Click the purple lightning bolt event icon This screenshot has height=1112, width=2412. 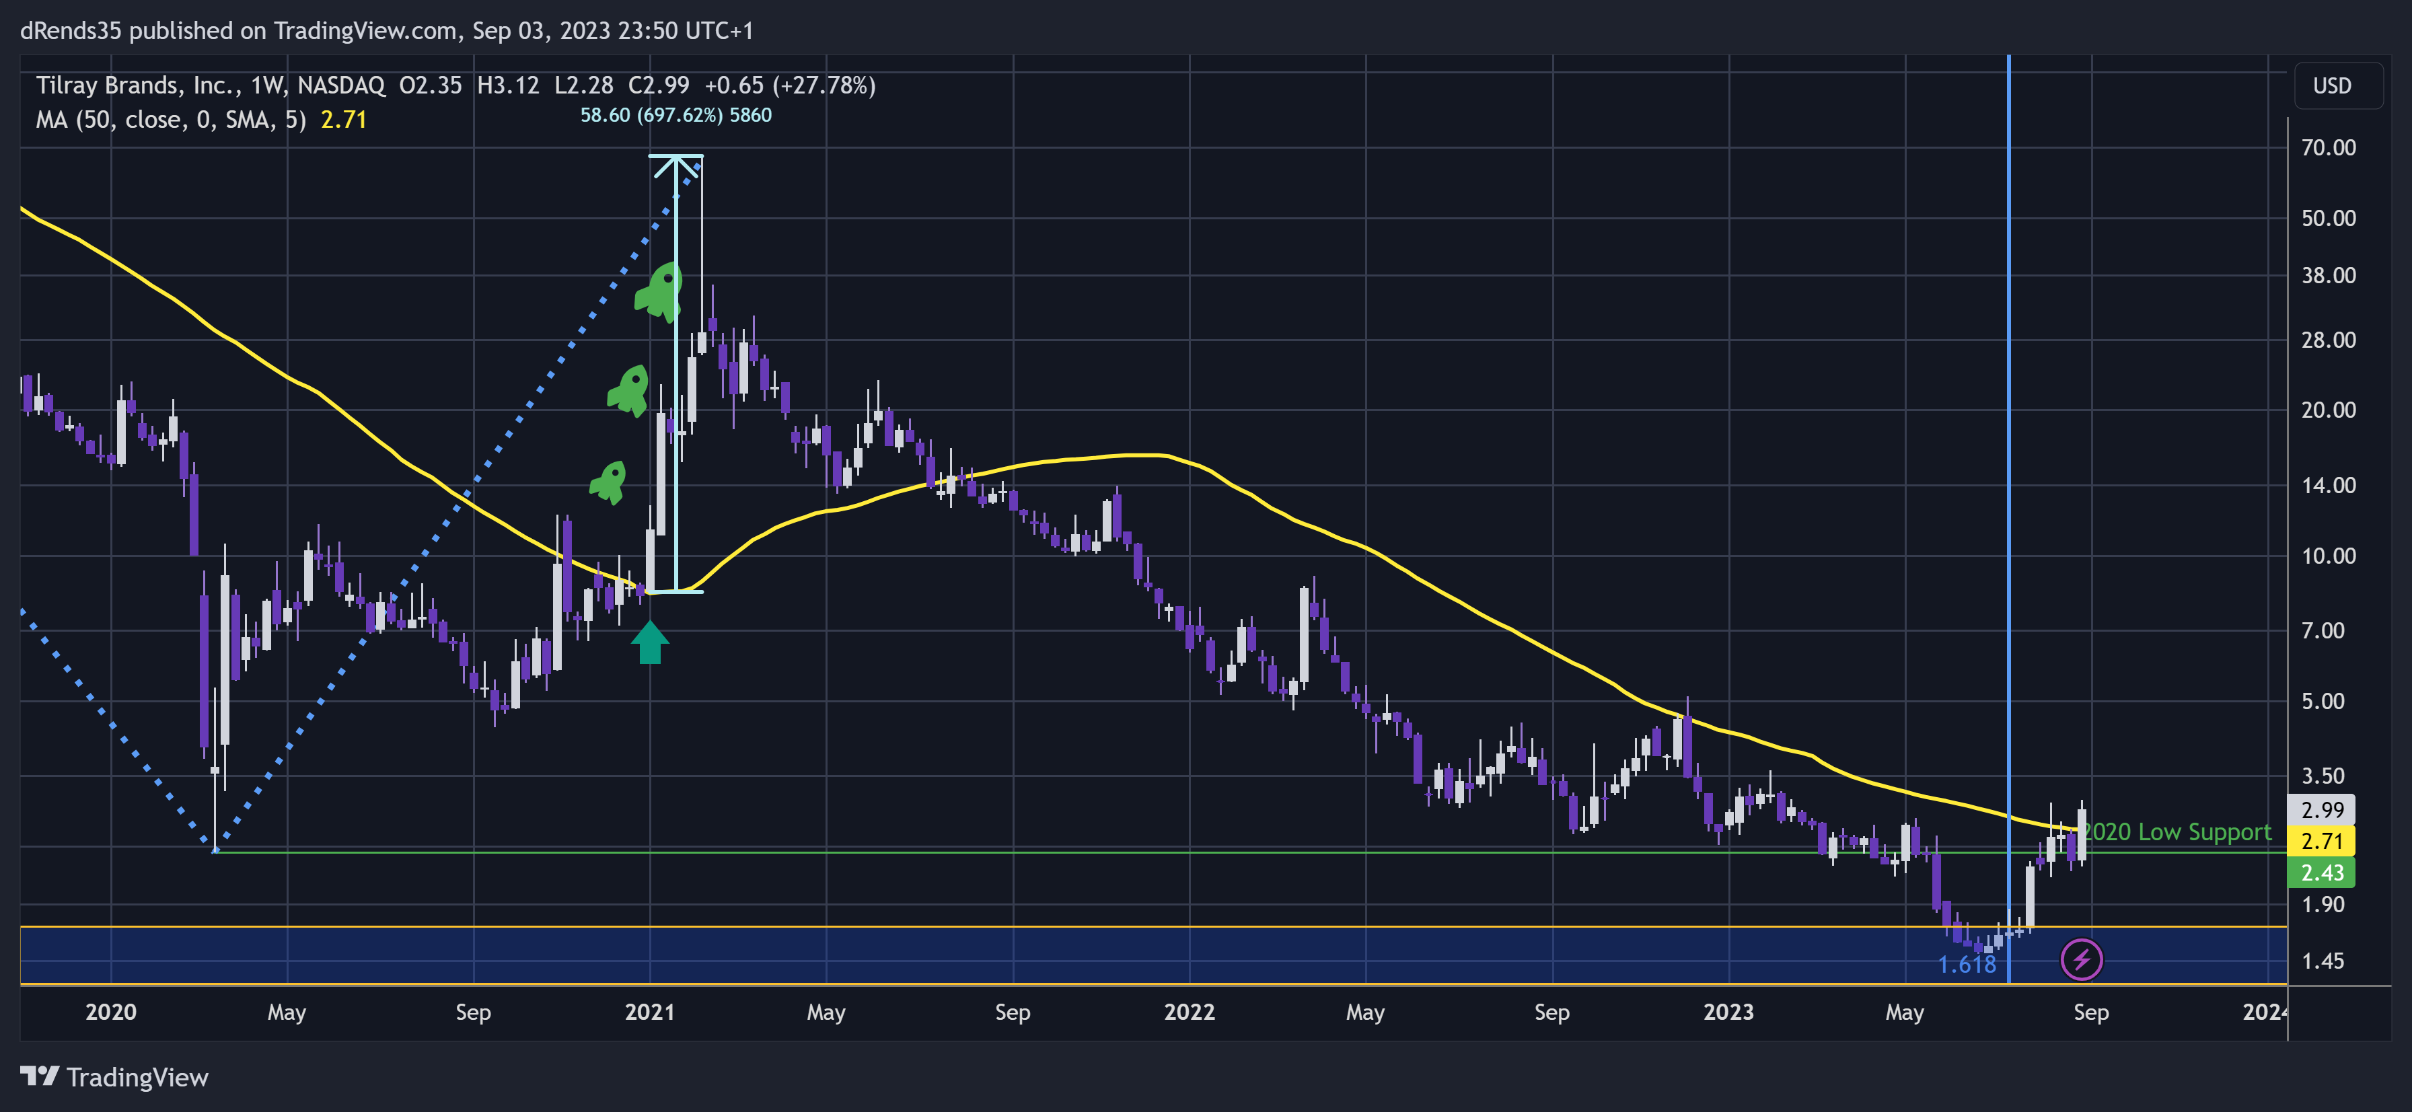(x=2082, y=959)
